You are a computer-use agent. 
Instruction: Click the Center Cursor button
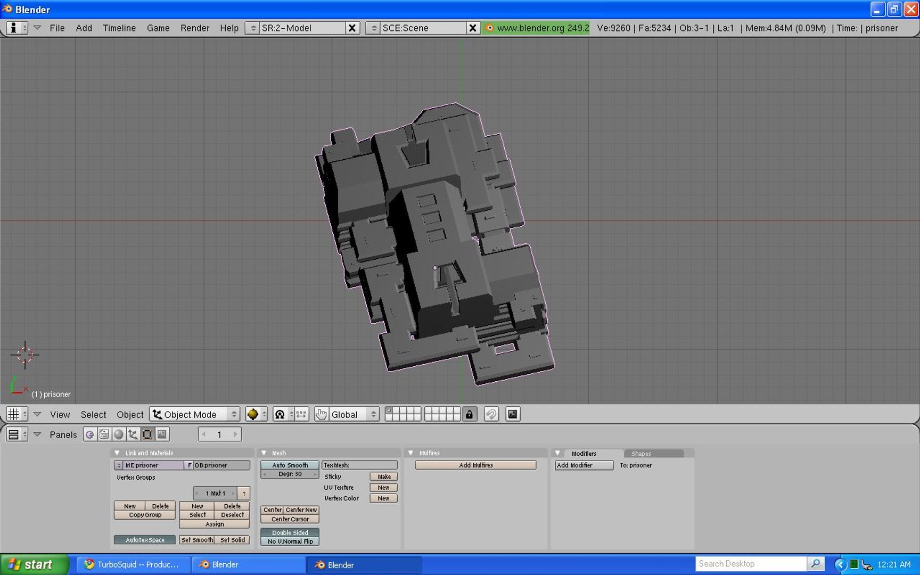click(x=290, y=519)
